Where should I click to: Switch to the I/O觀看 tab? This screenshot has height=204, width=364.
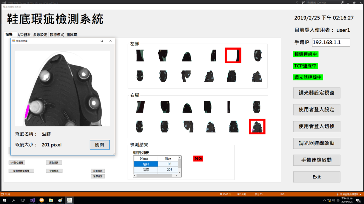pyautogui.click(x=24, y=35)
